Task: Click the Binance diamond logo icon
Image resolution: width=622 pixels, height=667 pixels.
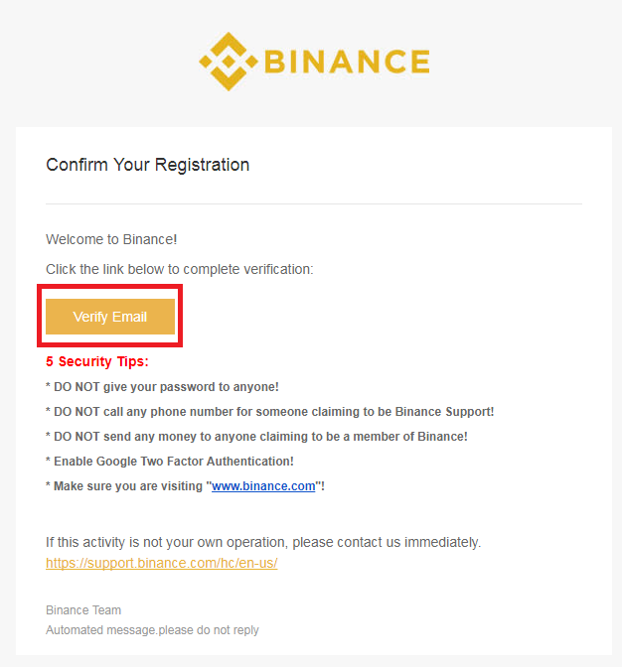Action: 229,62
